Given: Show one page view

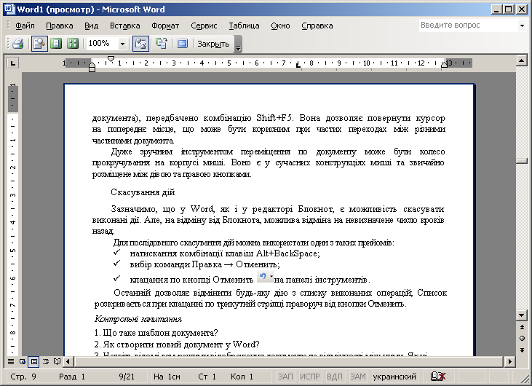Looking at the screenshot, I should coord(56,44).
